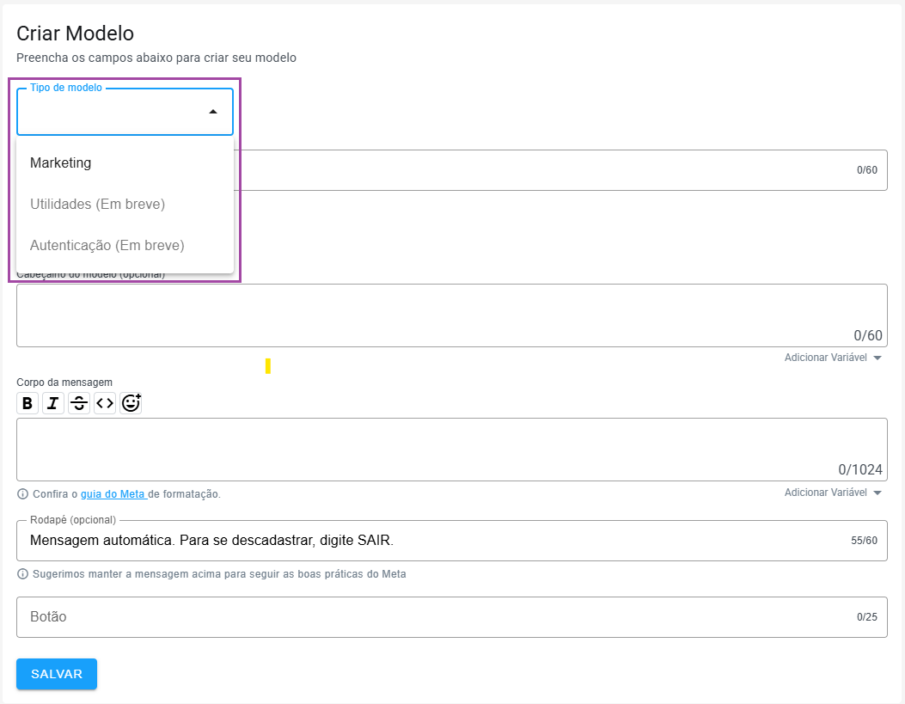Click the 0/25 button counter

(867, 617)
